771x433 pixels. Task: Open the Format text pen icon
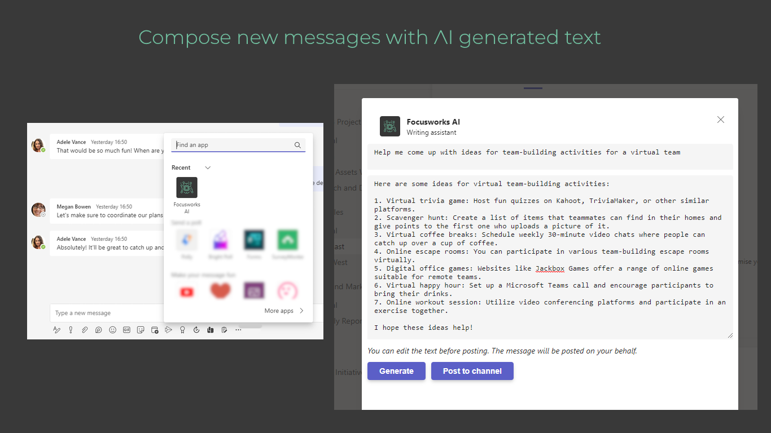pyautogui.click(x=56, y=330)
